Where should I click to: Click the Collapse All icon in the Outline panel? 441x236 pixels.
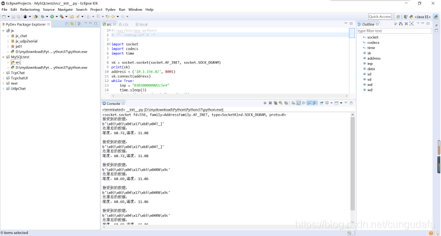click(406, 24)
